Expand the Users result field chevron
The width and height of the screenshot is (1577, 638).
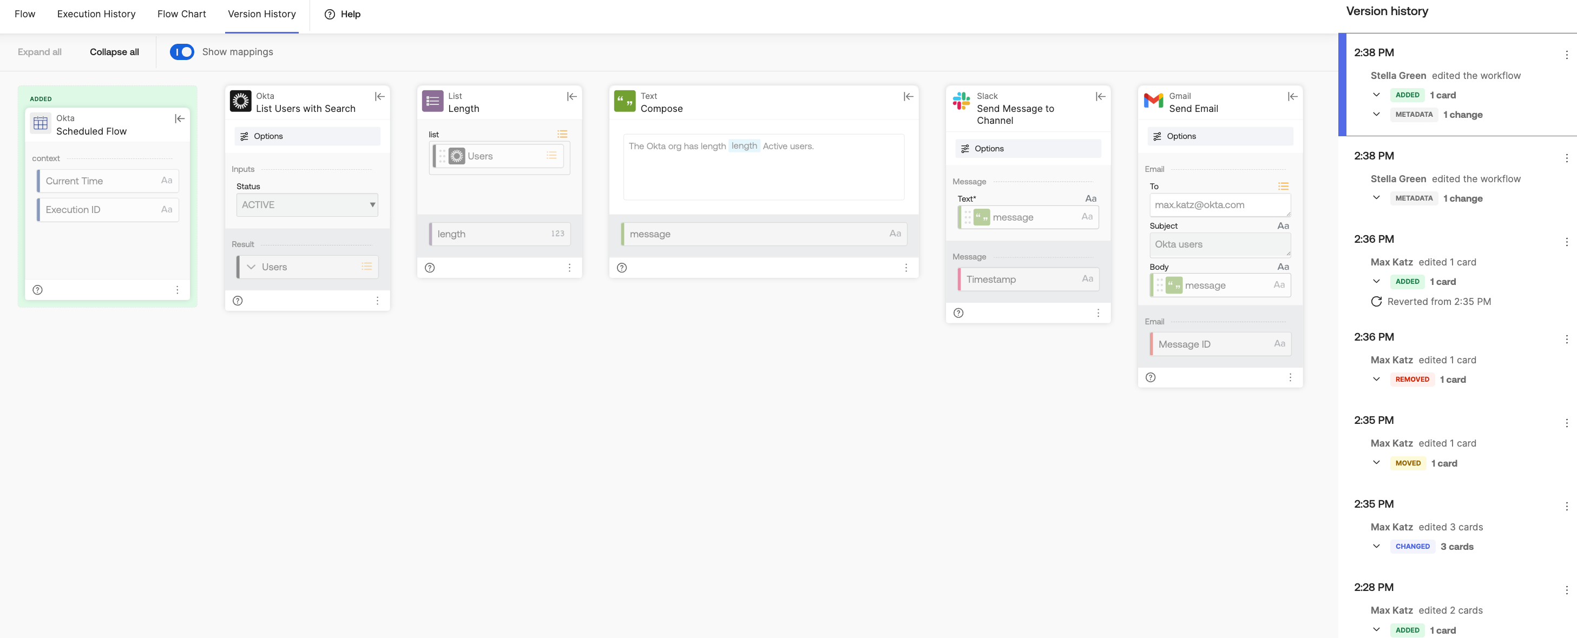click(x=251, y=267)
